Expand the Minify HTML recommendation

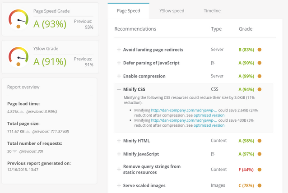click(x=119, y=141)
